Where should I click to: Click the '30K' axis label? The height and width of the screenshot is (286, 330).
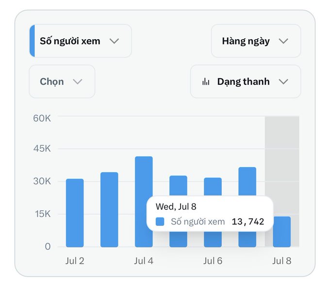(42, 181)
